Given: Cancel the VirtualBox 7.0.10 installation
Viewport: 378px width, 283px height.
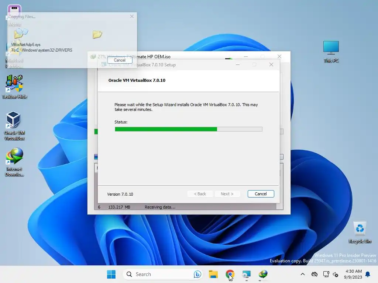Looking at the screenshot, I should (x=261, y=194).
